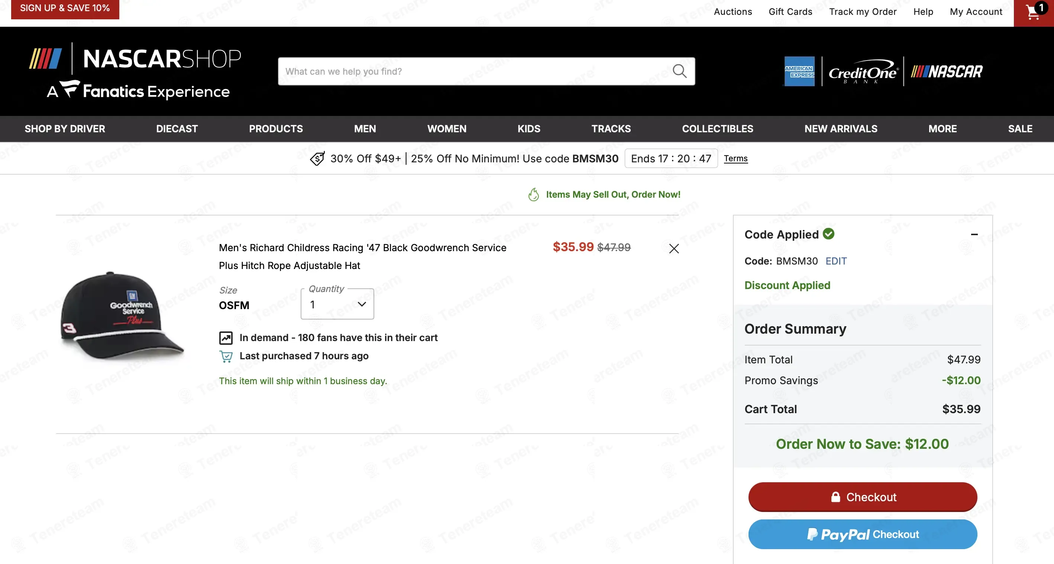Open the Goodwrench hat thumbnail
Screen dimensions: 1054x564
click(x=122, y=315)
